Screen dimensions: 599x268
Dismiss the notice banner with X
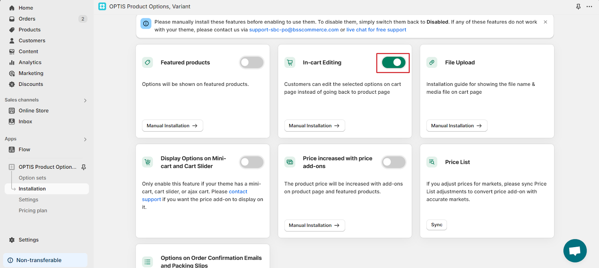[545, 22]
